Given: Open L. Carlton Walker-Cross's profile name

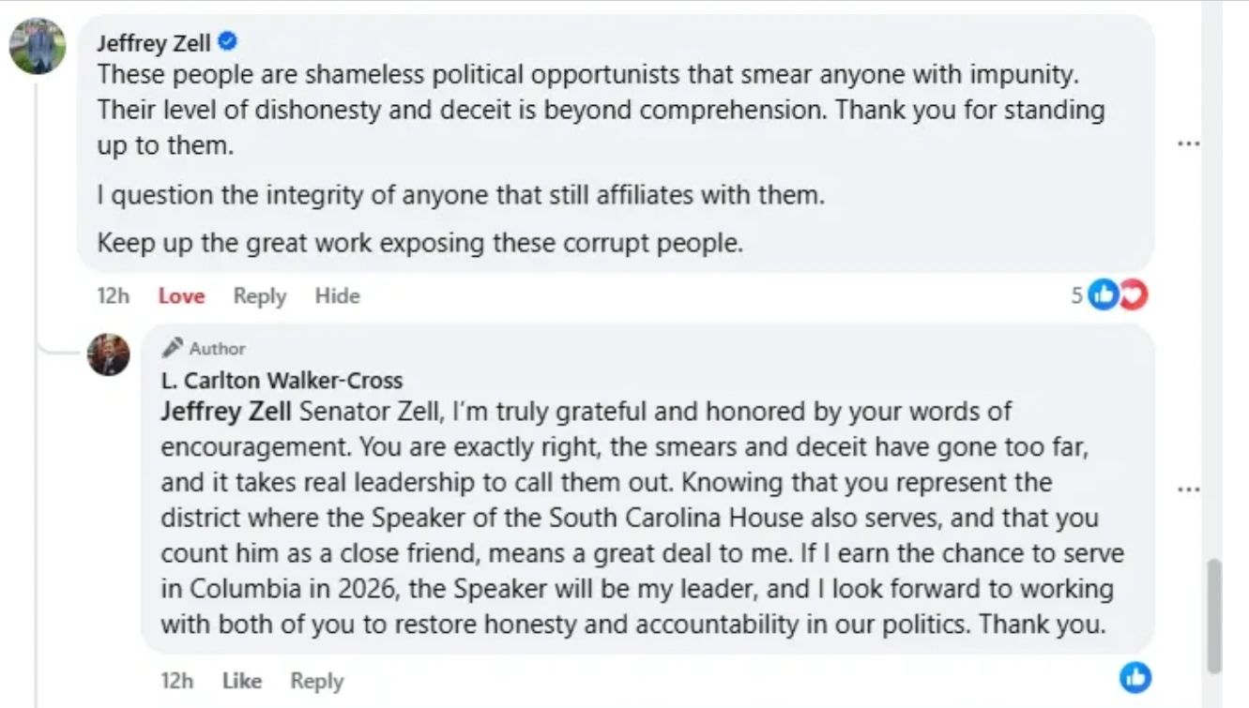Looking at the screenshot, I should pos(282,381).
